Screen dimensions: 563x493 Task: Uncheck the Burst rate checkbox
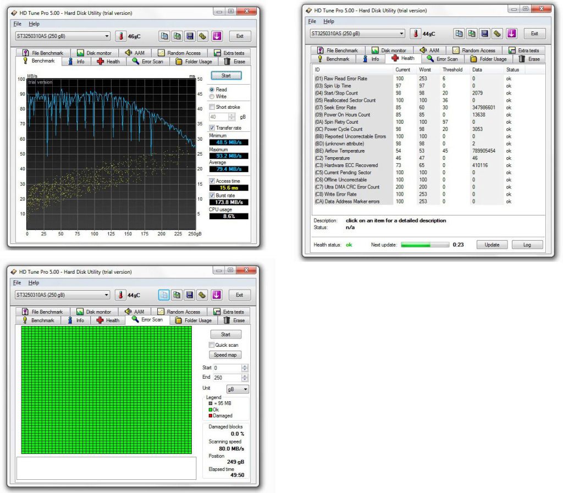pyautogui.click(x=212, y=195)
